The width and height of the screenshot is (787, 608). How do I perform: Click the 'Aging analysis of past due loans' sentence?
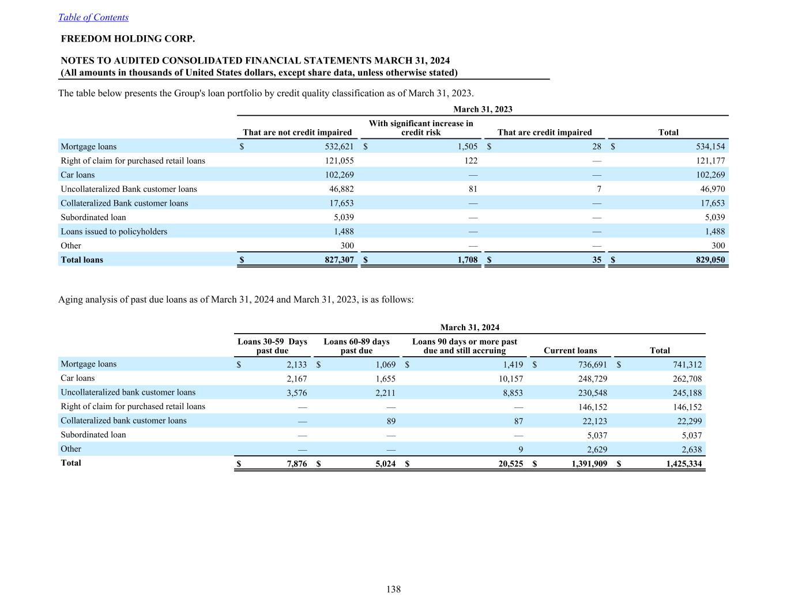pyautogui.click(x=236, y=300)
